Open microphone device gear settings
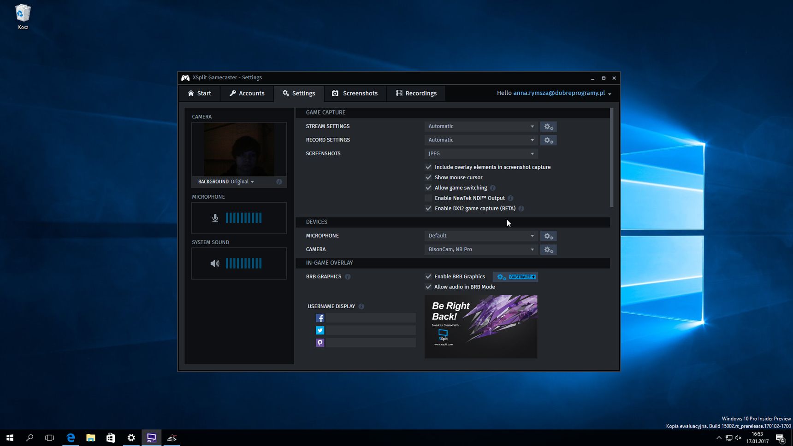 click(x=548, y=236)
